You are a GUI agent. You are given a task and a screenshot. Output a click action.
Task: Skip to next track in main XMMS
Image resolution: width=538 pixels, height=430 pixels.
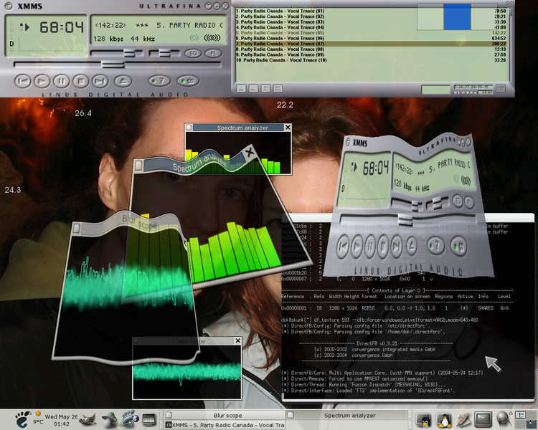coord(100,81)
